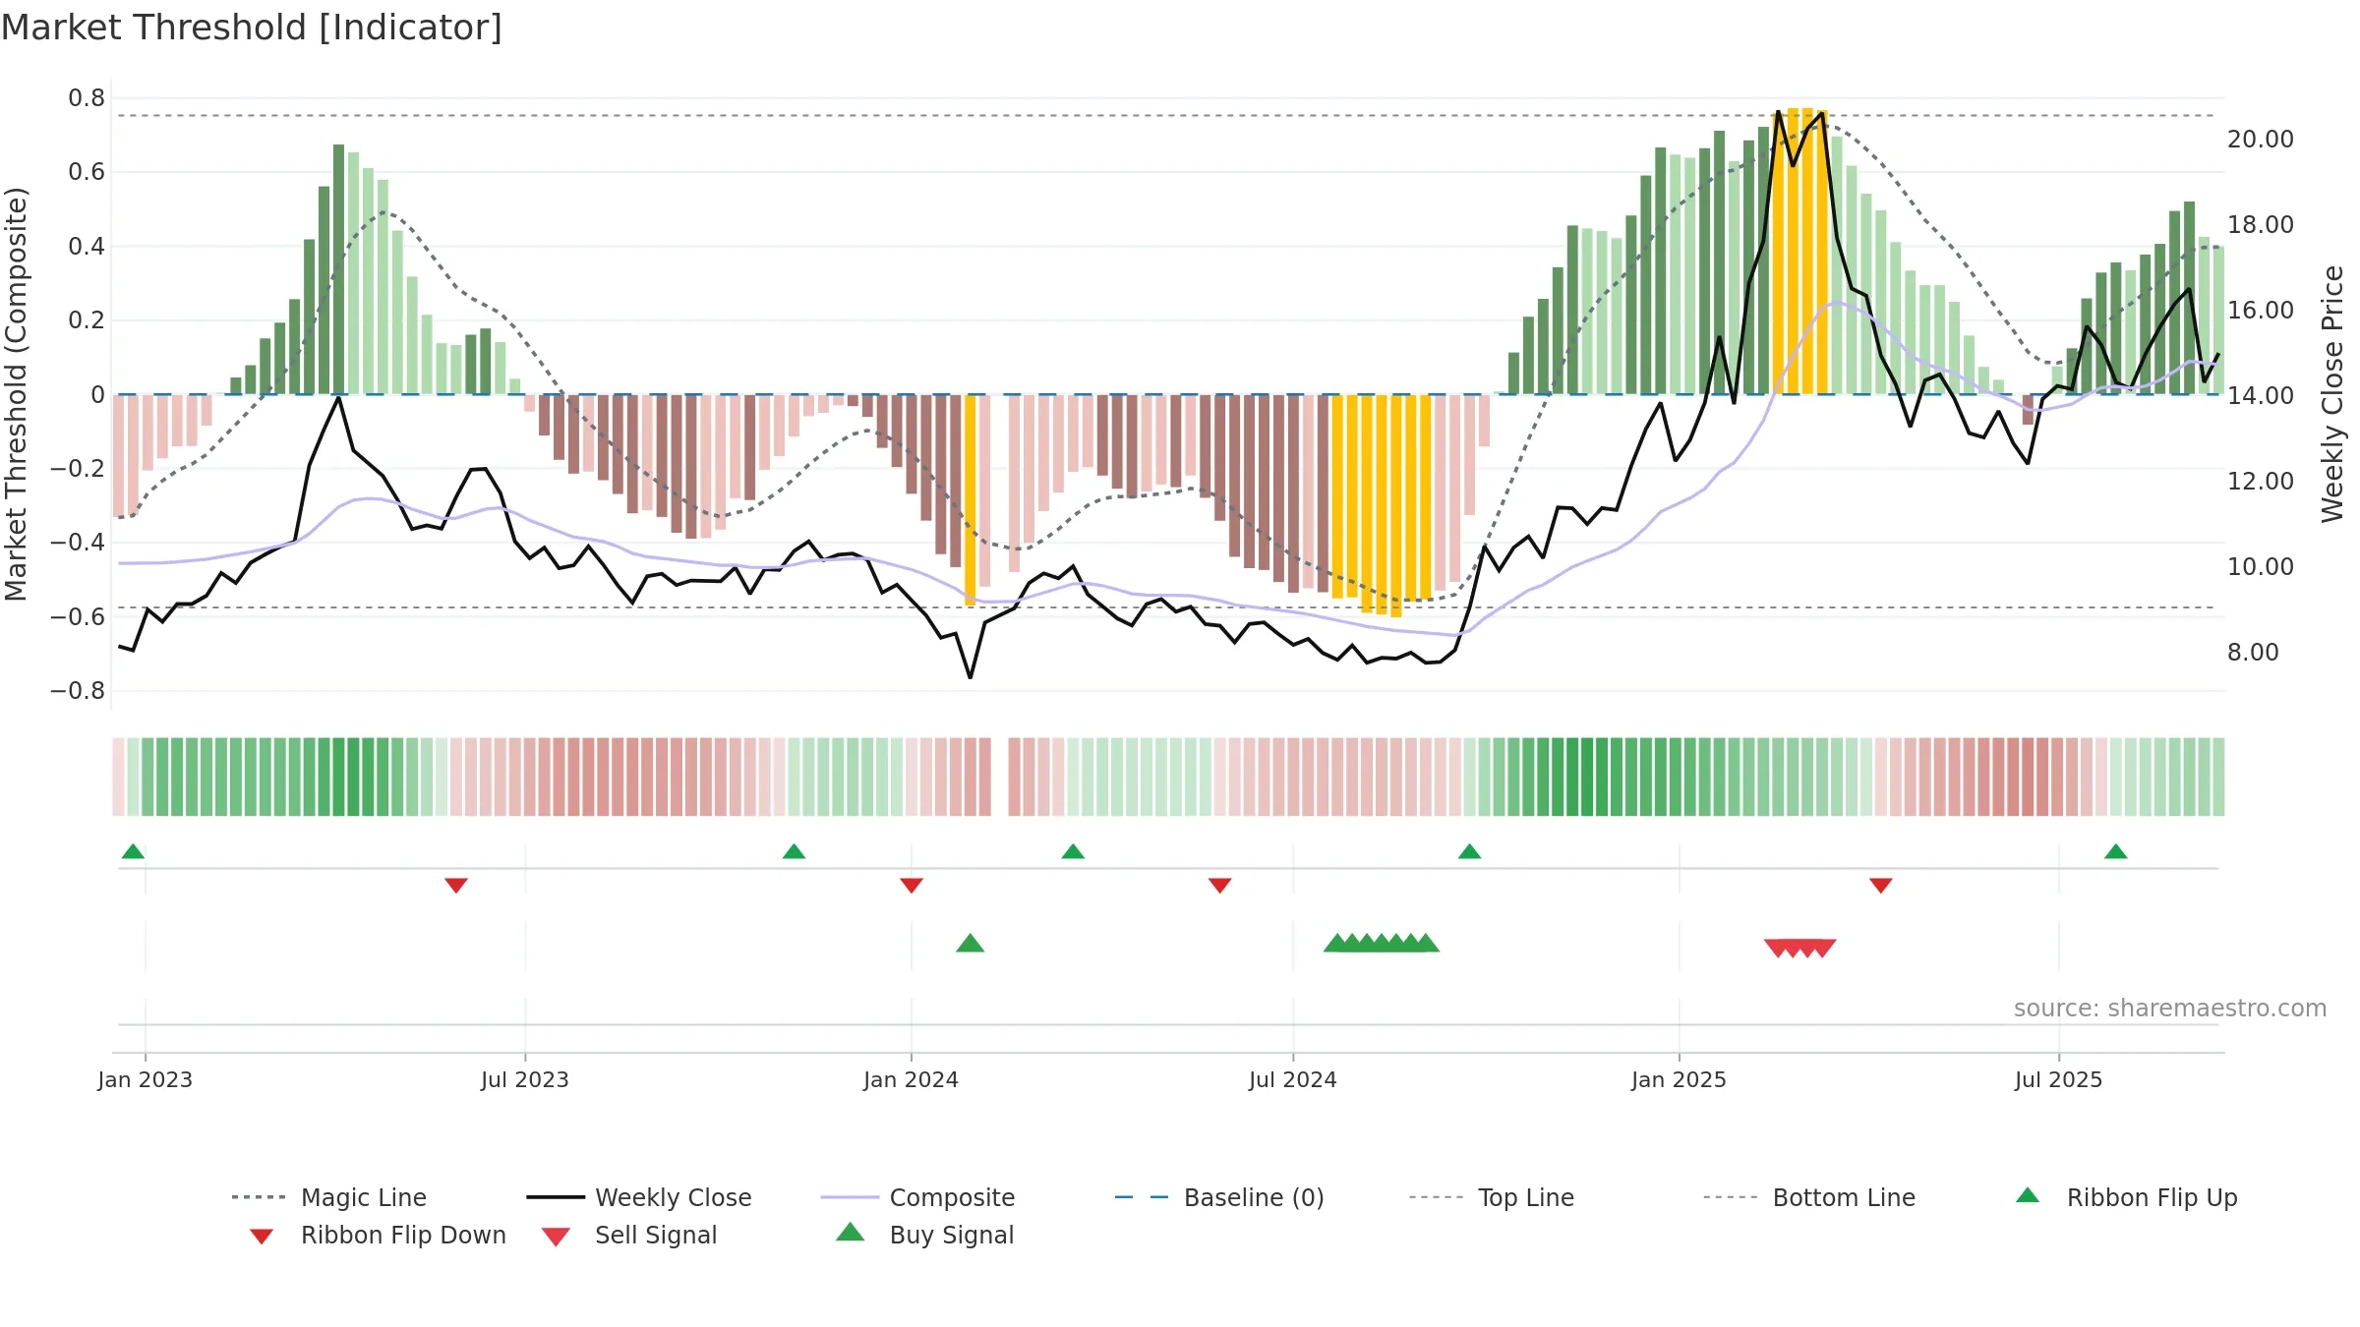
Task: Click the cluster of sell signals in early 2025
Action: click(x=1799, y=949)
